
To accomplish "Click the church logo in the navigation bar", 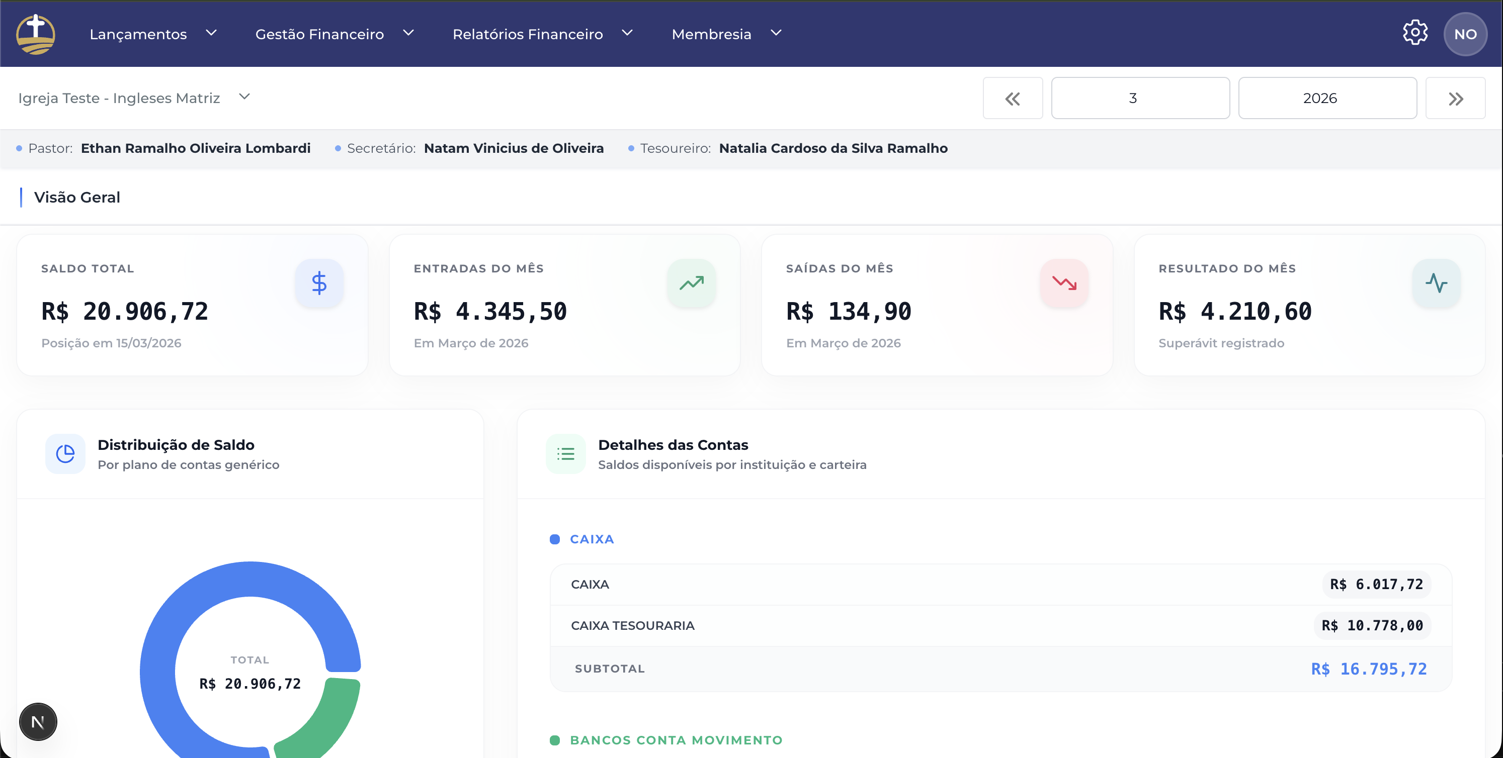I will [x=36, y=34].
